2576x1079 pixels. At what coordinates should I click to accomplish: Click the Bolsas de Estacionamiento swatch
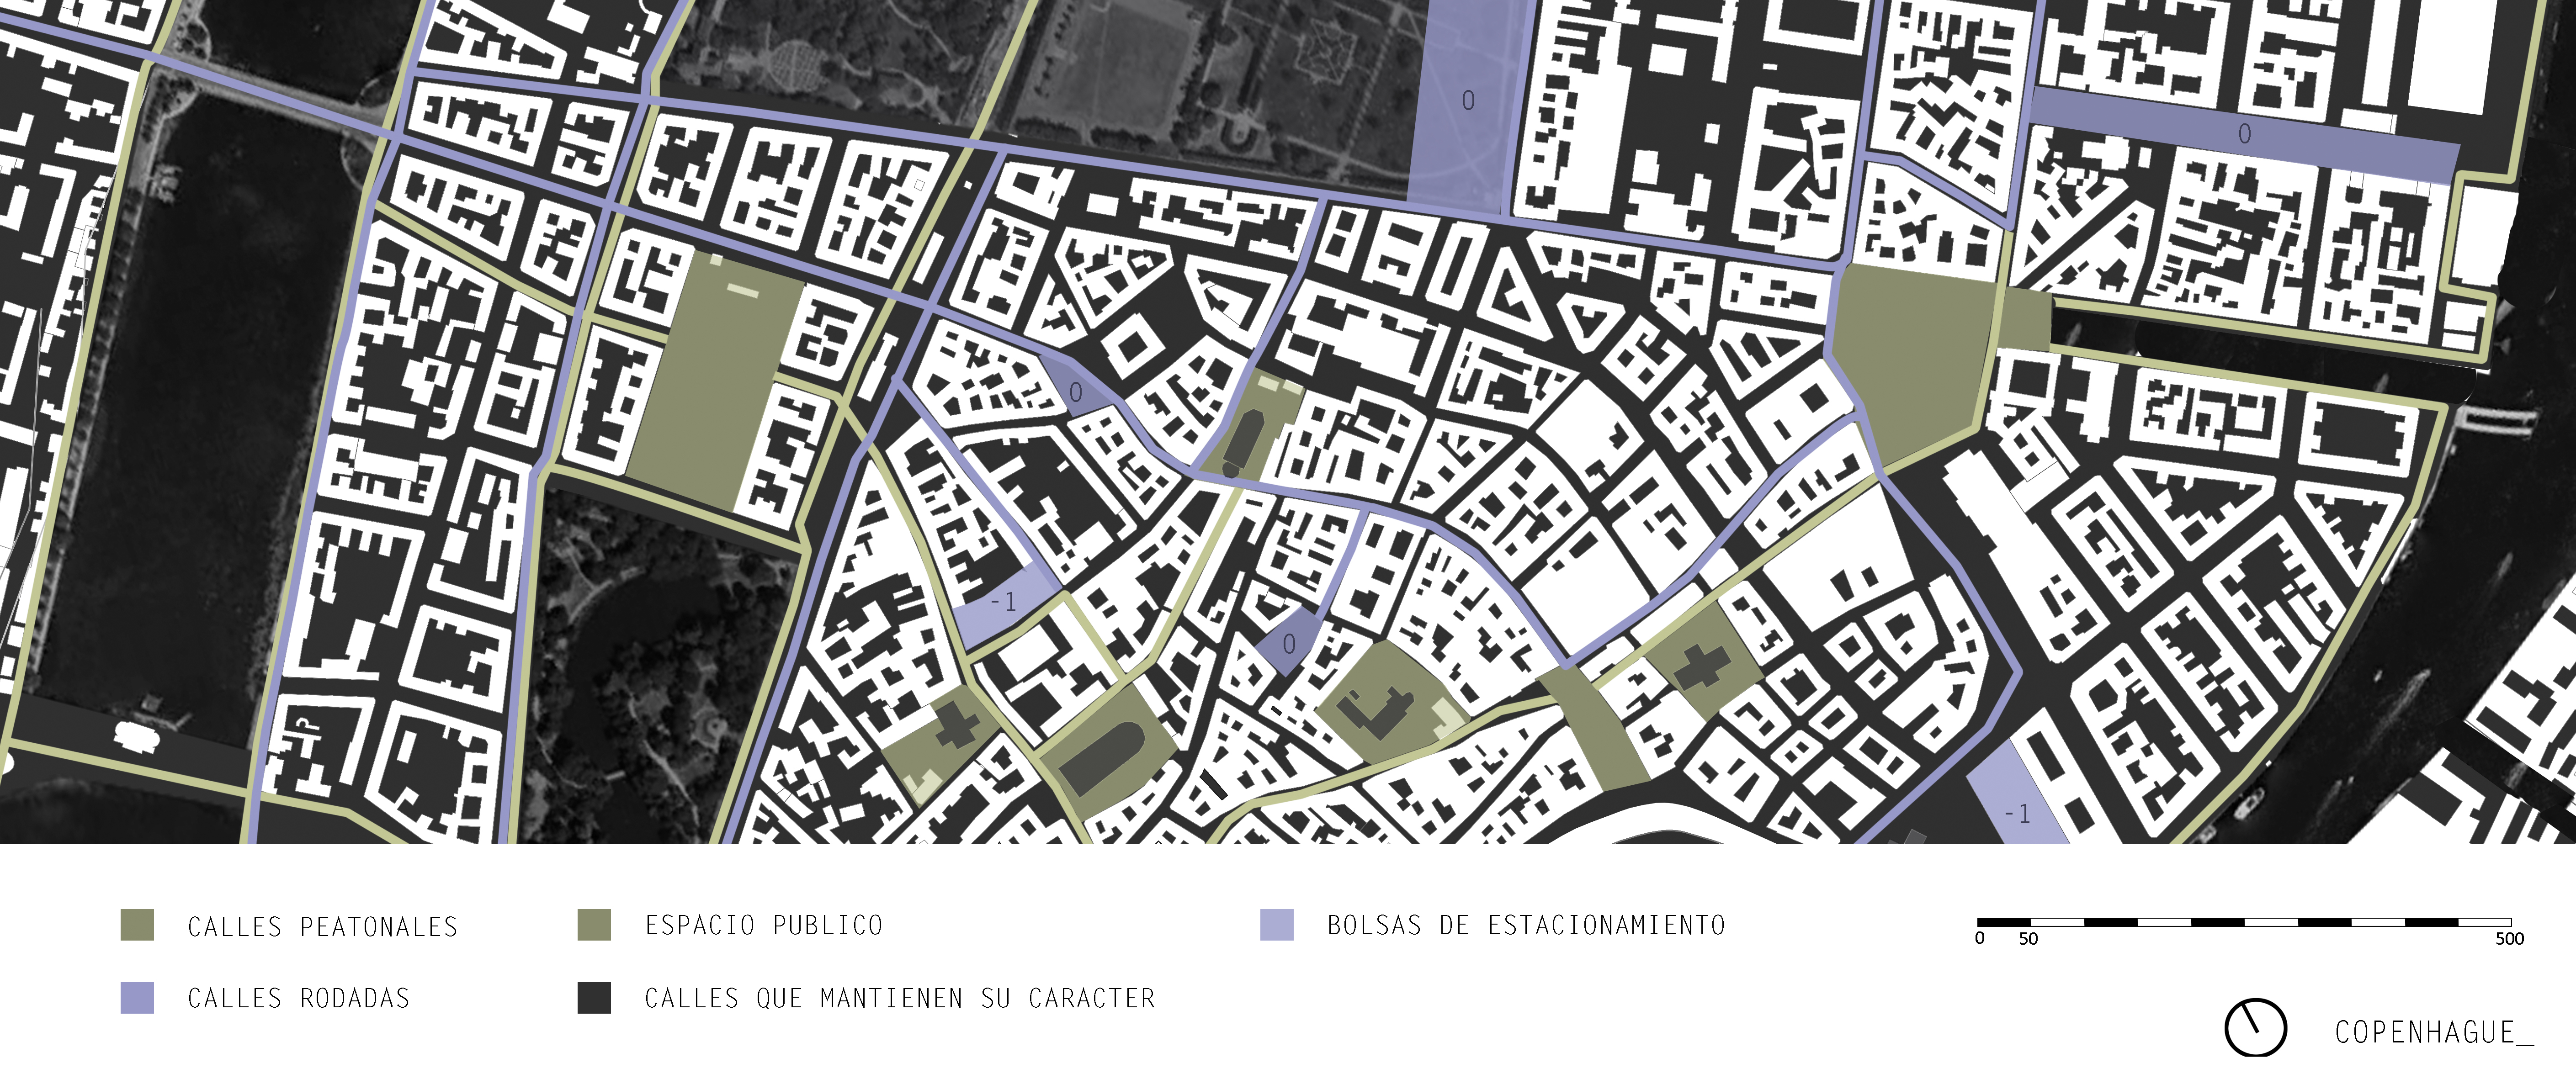point(1277,925)
